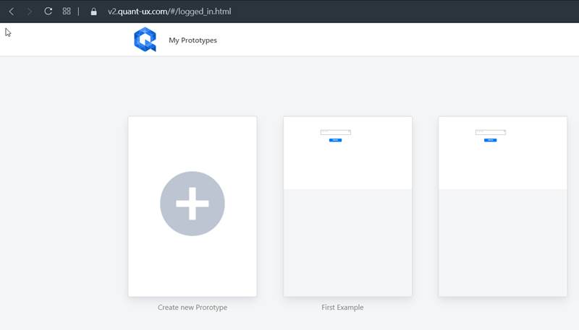Click the browser forward arrow
The height and width of the screenshot is (330, 579).
[x=30, y=12]
